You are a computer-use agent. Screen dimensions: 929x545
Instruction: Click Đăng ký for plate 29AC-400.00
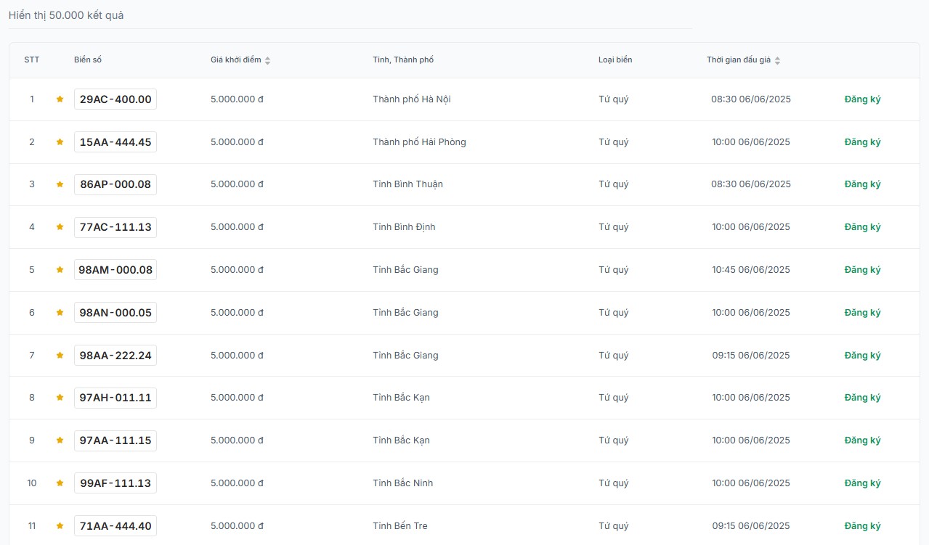point(862,99)
